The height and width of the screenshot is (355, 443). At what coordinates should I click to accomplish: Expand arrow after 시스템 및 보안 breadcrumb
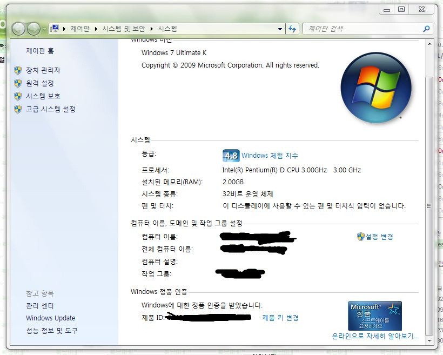[152, 29]
